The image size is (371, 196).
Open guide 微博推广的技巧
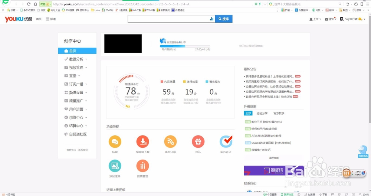click(x=261, y=150)
